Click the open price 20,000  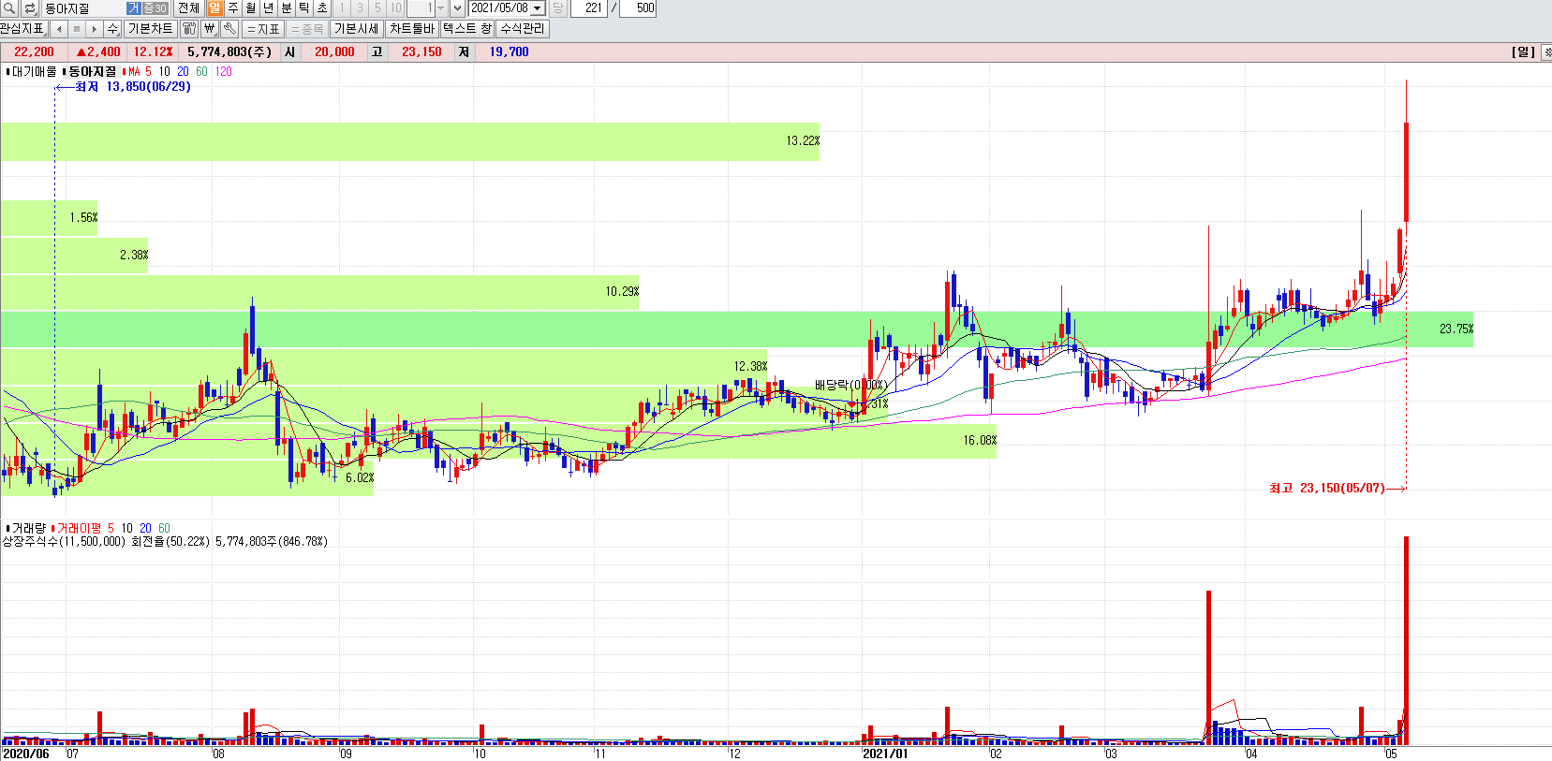click(x=334, y=52)
